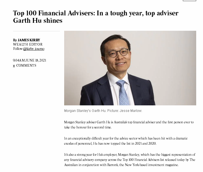Screen dimensions: 203x172
Task: Click author name James Kirby
Action: point(29,40)
